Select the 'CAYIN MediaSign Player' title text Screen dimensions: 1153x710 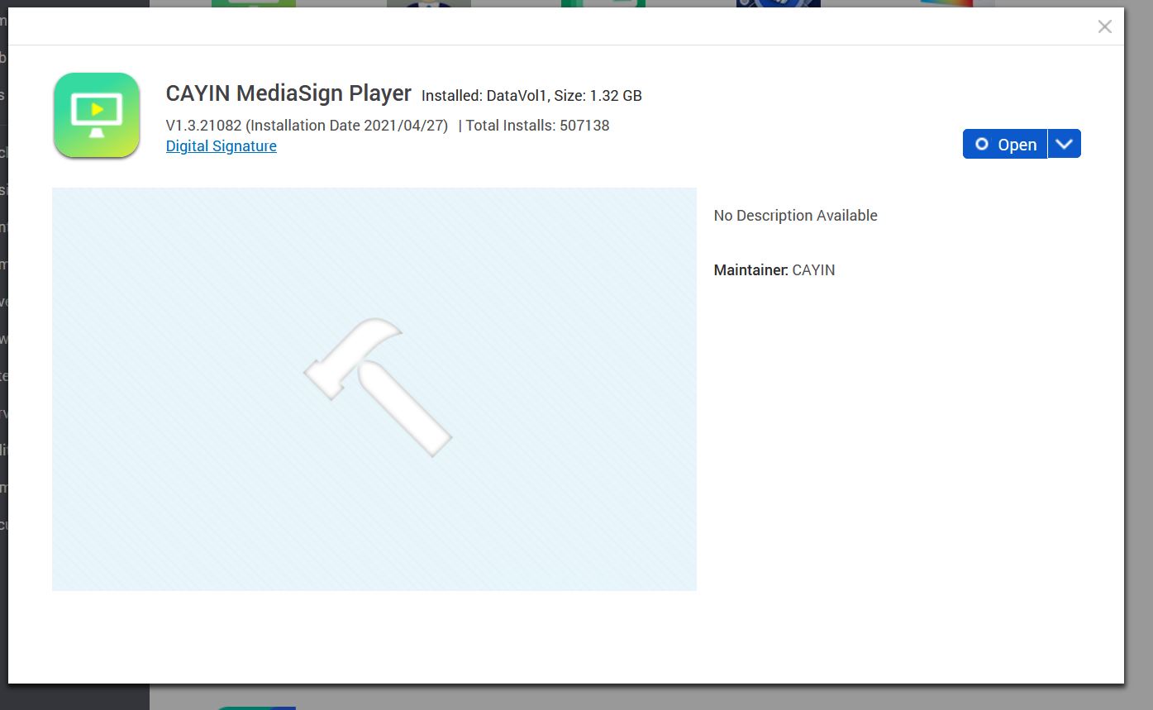(288, 93)
